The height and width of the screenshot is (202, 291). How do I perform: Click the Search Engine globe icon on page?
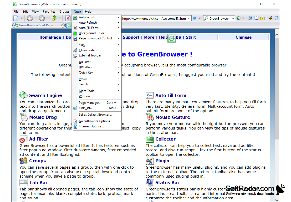coord(24,95)
